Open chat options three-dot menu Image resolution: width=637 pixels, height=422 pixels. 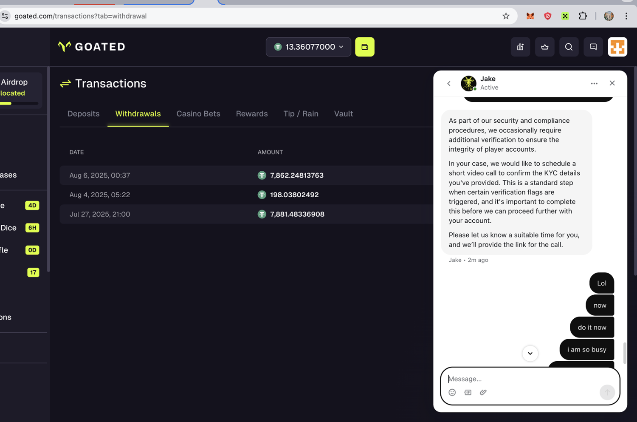tap(594, 83)
